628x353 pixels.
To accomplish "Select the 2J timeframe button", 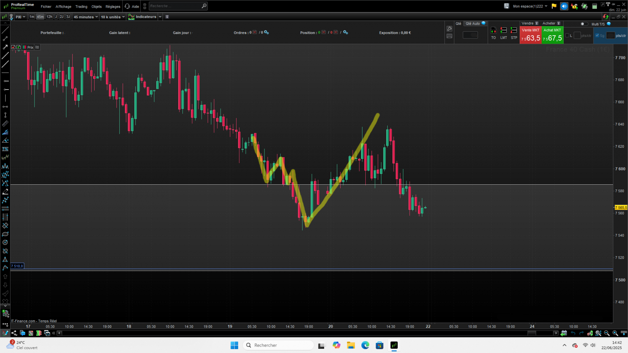I will pos(61,17).
